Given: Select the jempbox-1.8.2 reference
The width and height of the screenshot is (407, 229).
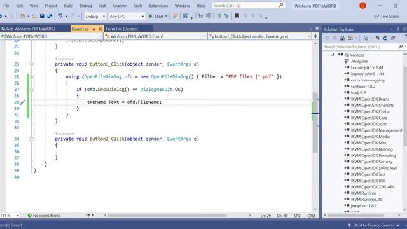Looking at the screenshot, I should click(x=364, y=206).
